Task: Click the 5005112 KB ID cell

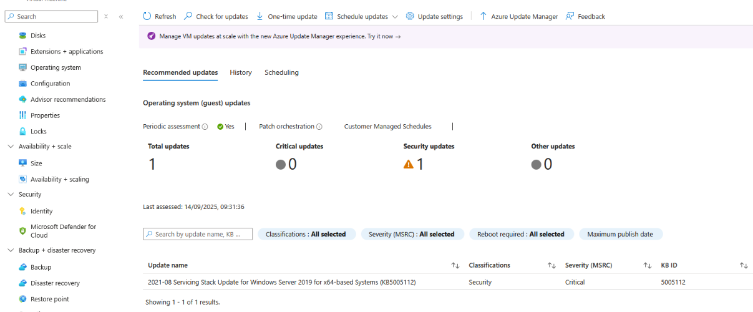Action: (x=673, y=283)
